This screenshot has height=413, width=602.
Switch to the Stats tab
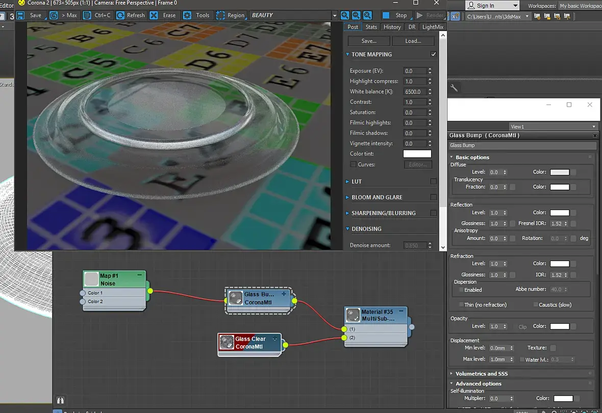(371, 27)
